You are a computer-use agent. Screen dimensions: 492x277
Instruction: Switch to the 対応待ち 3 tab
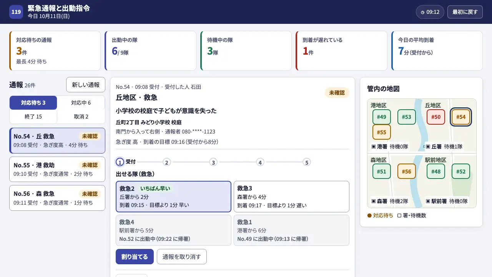pos(33,103)
